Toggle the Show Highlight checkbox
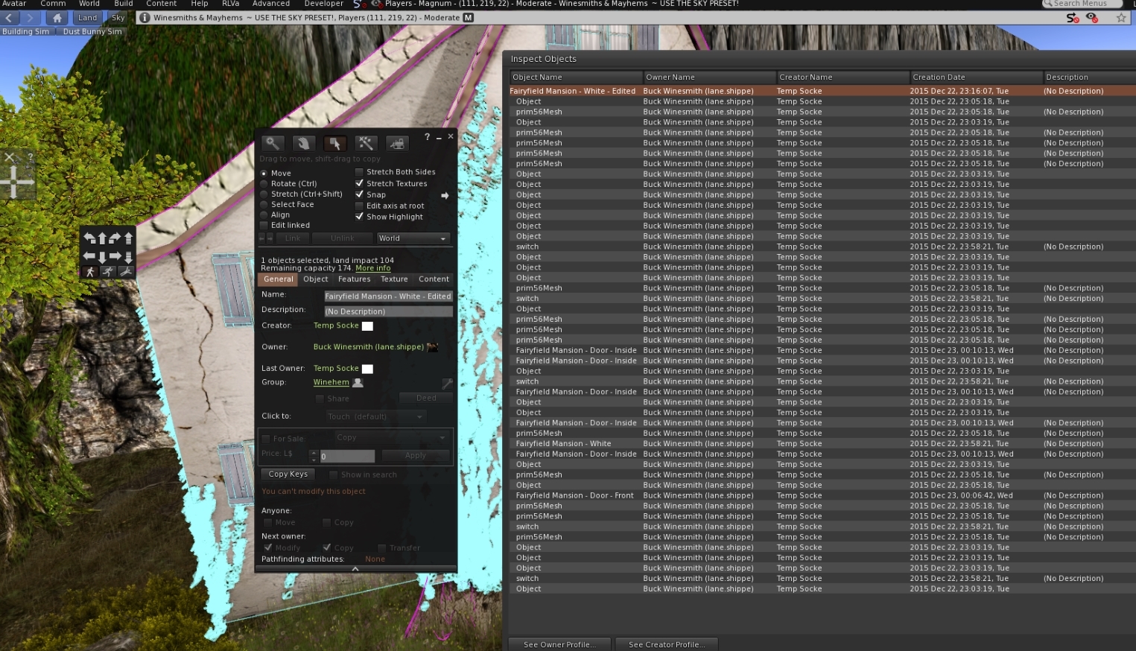The image size is (1136, 651). point(359,217)
